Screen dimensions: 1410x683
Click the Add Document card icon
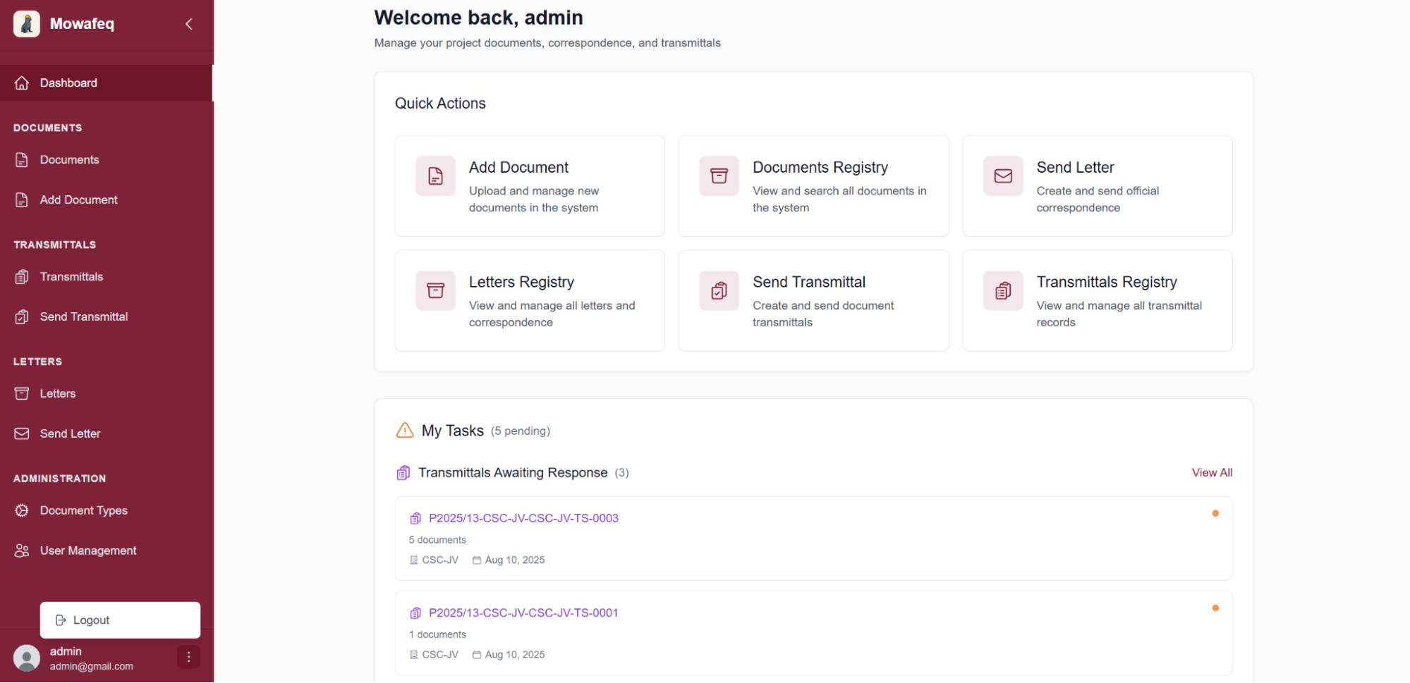(435, 176)
